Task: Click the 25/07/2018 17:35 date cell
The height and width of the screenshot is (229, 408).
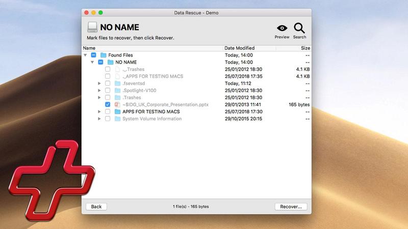Action: [244, 76]
